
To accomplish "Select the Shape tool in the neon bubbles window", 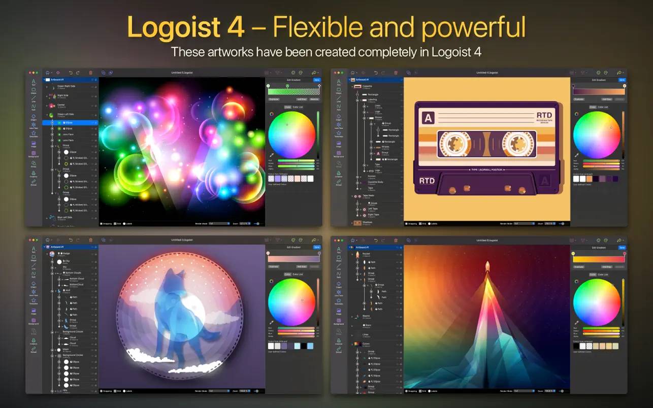I will point(34,90).
